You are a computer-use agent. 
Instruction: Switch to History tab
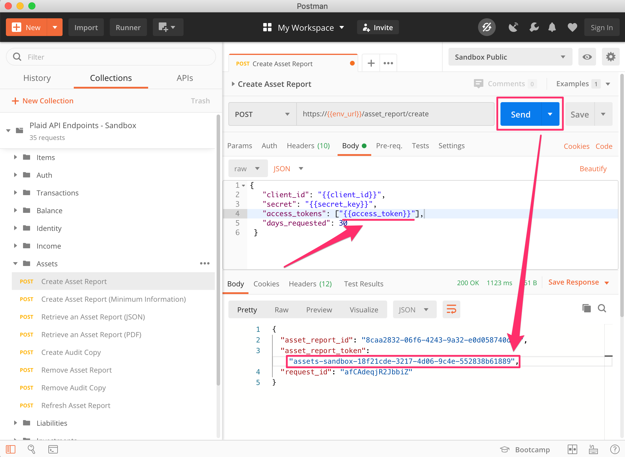(x=37, y=78)
